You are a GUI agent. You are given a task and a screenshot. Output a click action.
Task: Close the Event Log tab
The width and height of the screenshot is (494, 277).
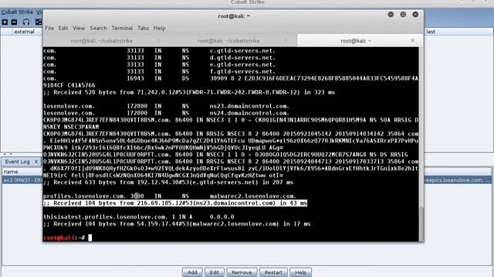(36, 162)
